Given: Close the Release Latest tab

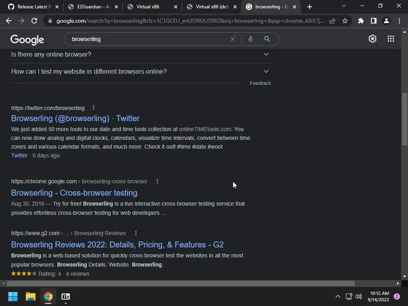Looking at the screenshot, I should [57, 7].
